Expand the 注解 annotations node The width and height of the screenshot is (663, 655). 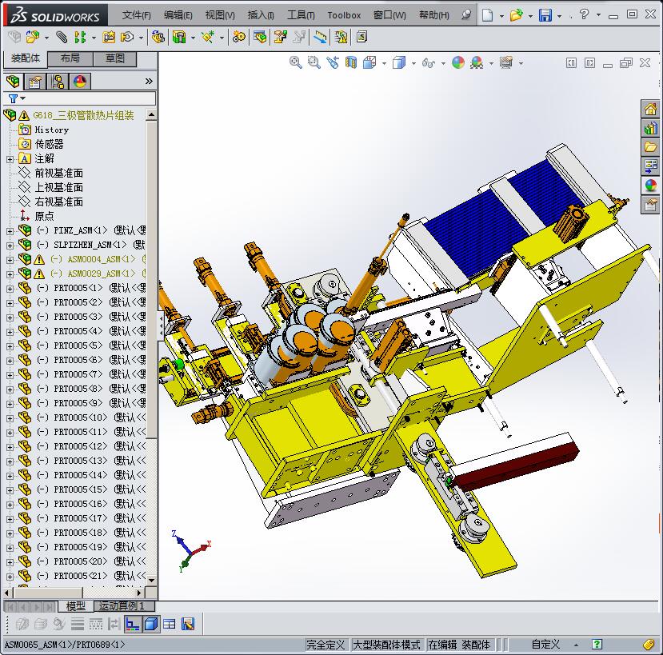pyautogui.click(x=10, y=159)
